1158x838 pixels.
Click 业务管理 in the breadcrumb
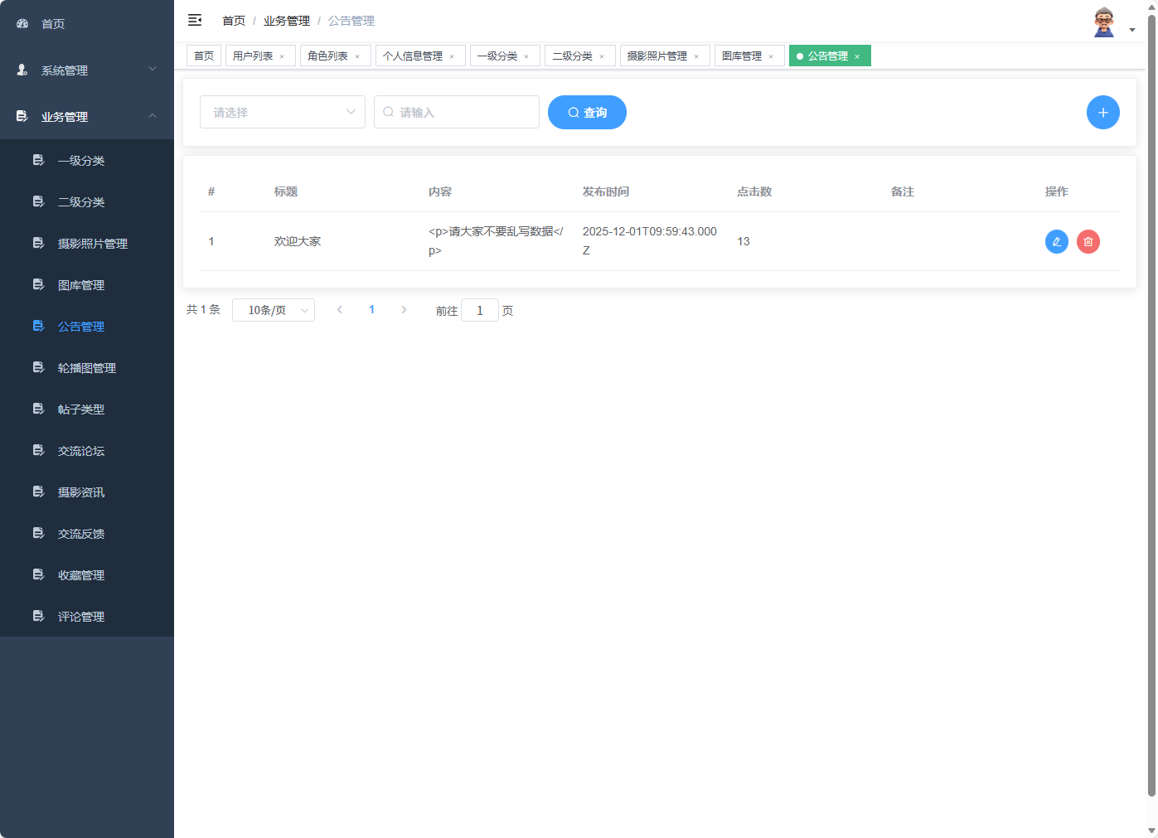pos(286,20)
